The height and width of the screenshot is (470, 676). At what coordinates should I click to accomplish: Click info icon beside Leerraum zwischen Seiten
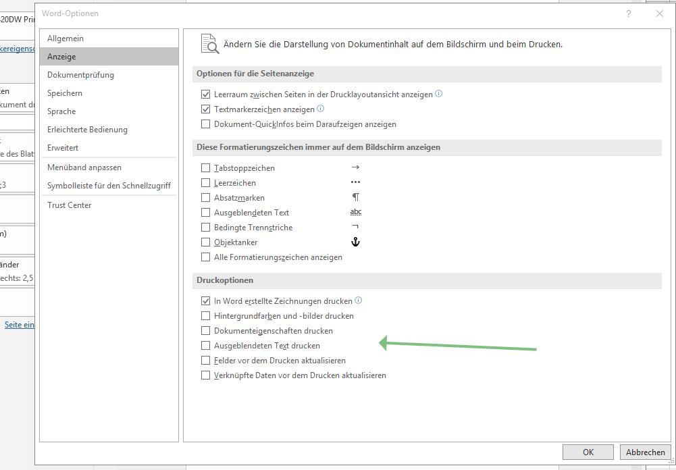click(438, 94)
